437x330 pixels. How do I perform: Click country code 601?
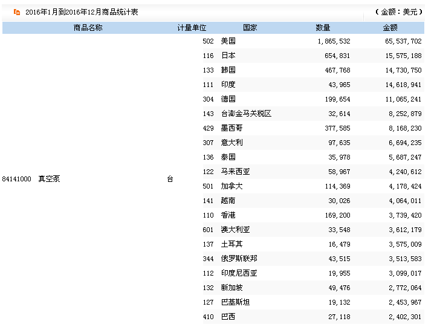(208, 230)
